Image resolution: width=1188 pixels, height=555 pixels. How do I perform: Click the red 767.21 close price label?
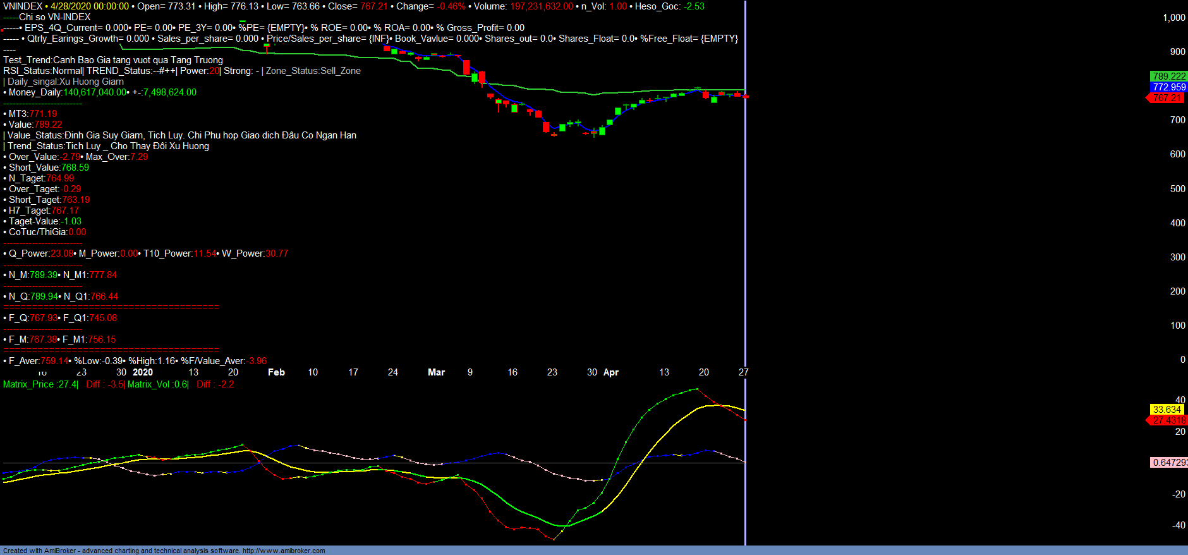click(1167, 98)
